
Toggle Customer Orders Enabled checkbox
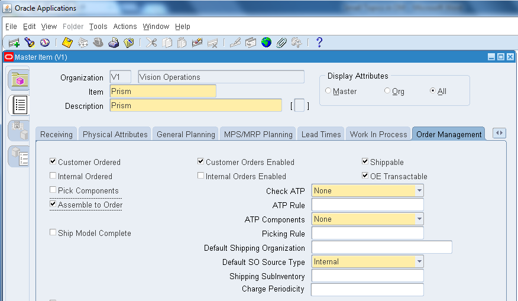(x=200, y=161)
